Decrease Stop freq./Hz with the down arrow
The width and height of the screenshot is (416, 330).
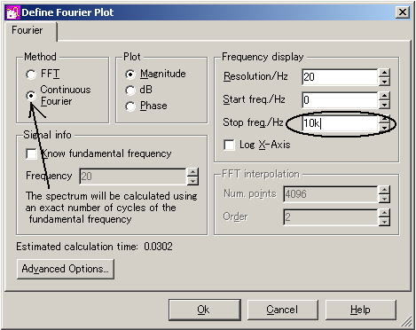pos(384,128)
